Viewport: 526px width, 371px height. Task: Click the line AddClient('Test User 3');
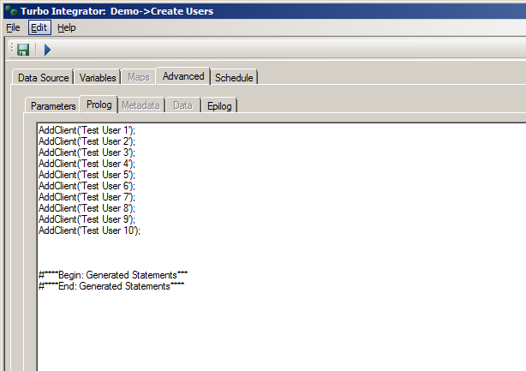click(x=87, y=153)
